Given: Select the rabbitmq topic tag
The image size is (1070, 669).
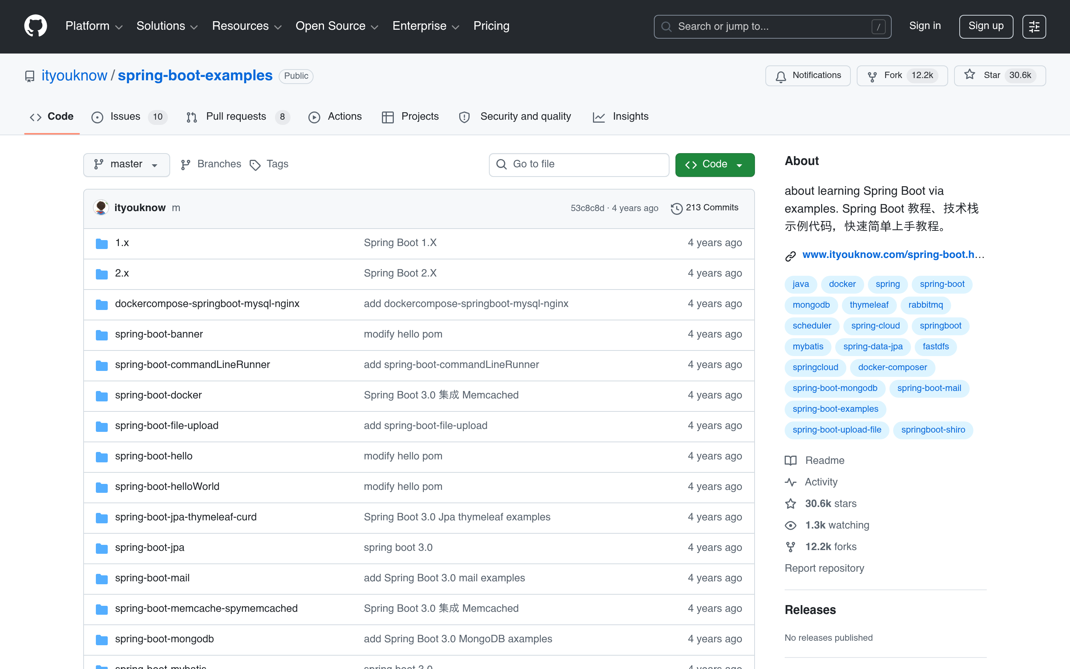Looking at the screenshot, I should 925,305.
